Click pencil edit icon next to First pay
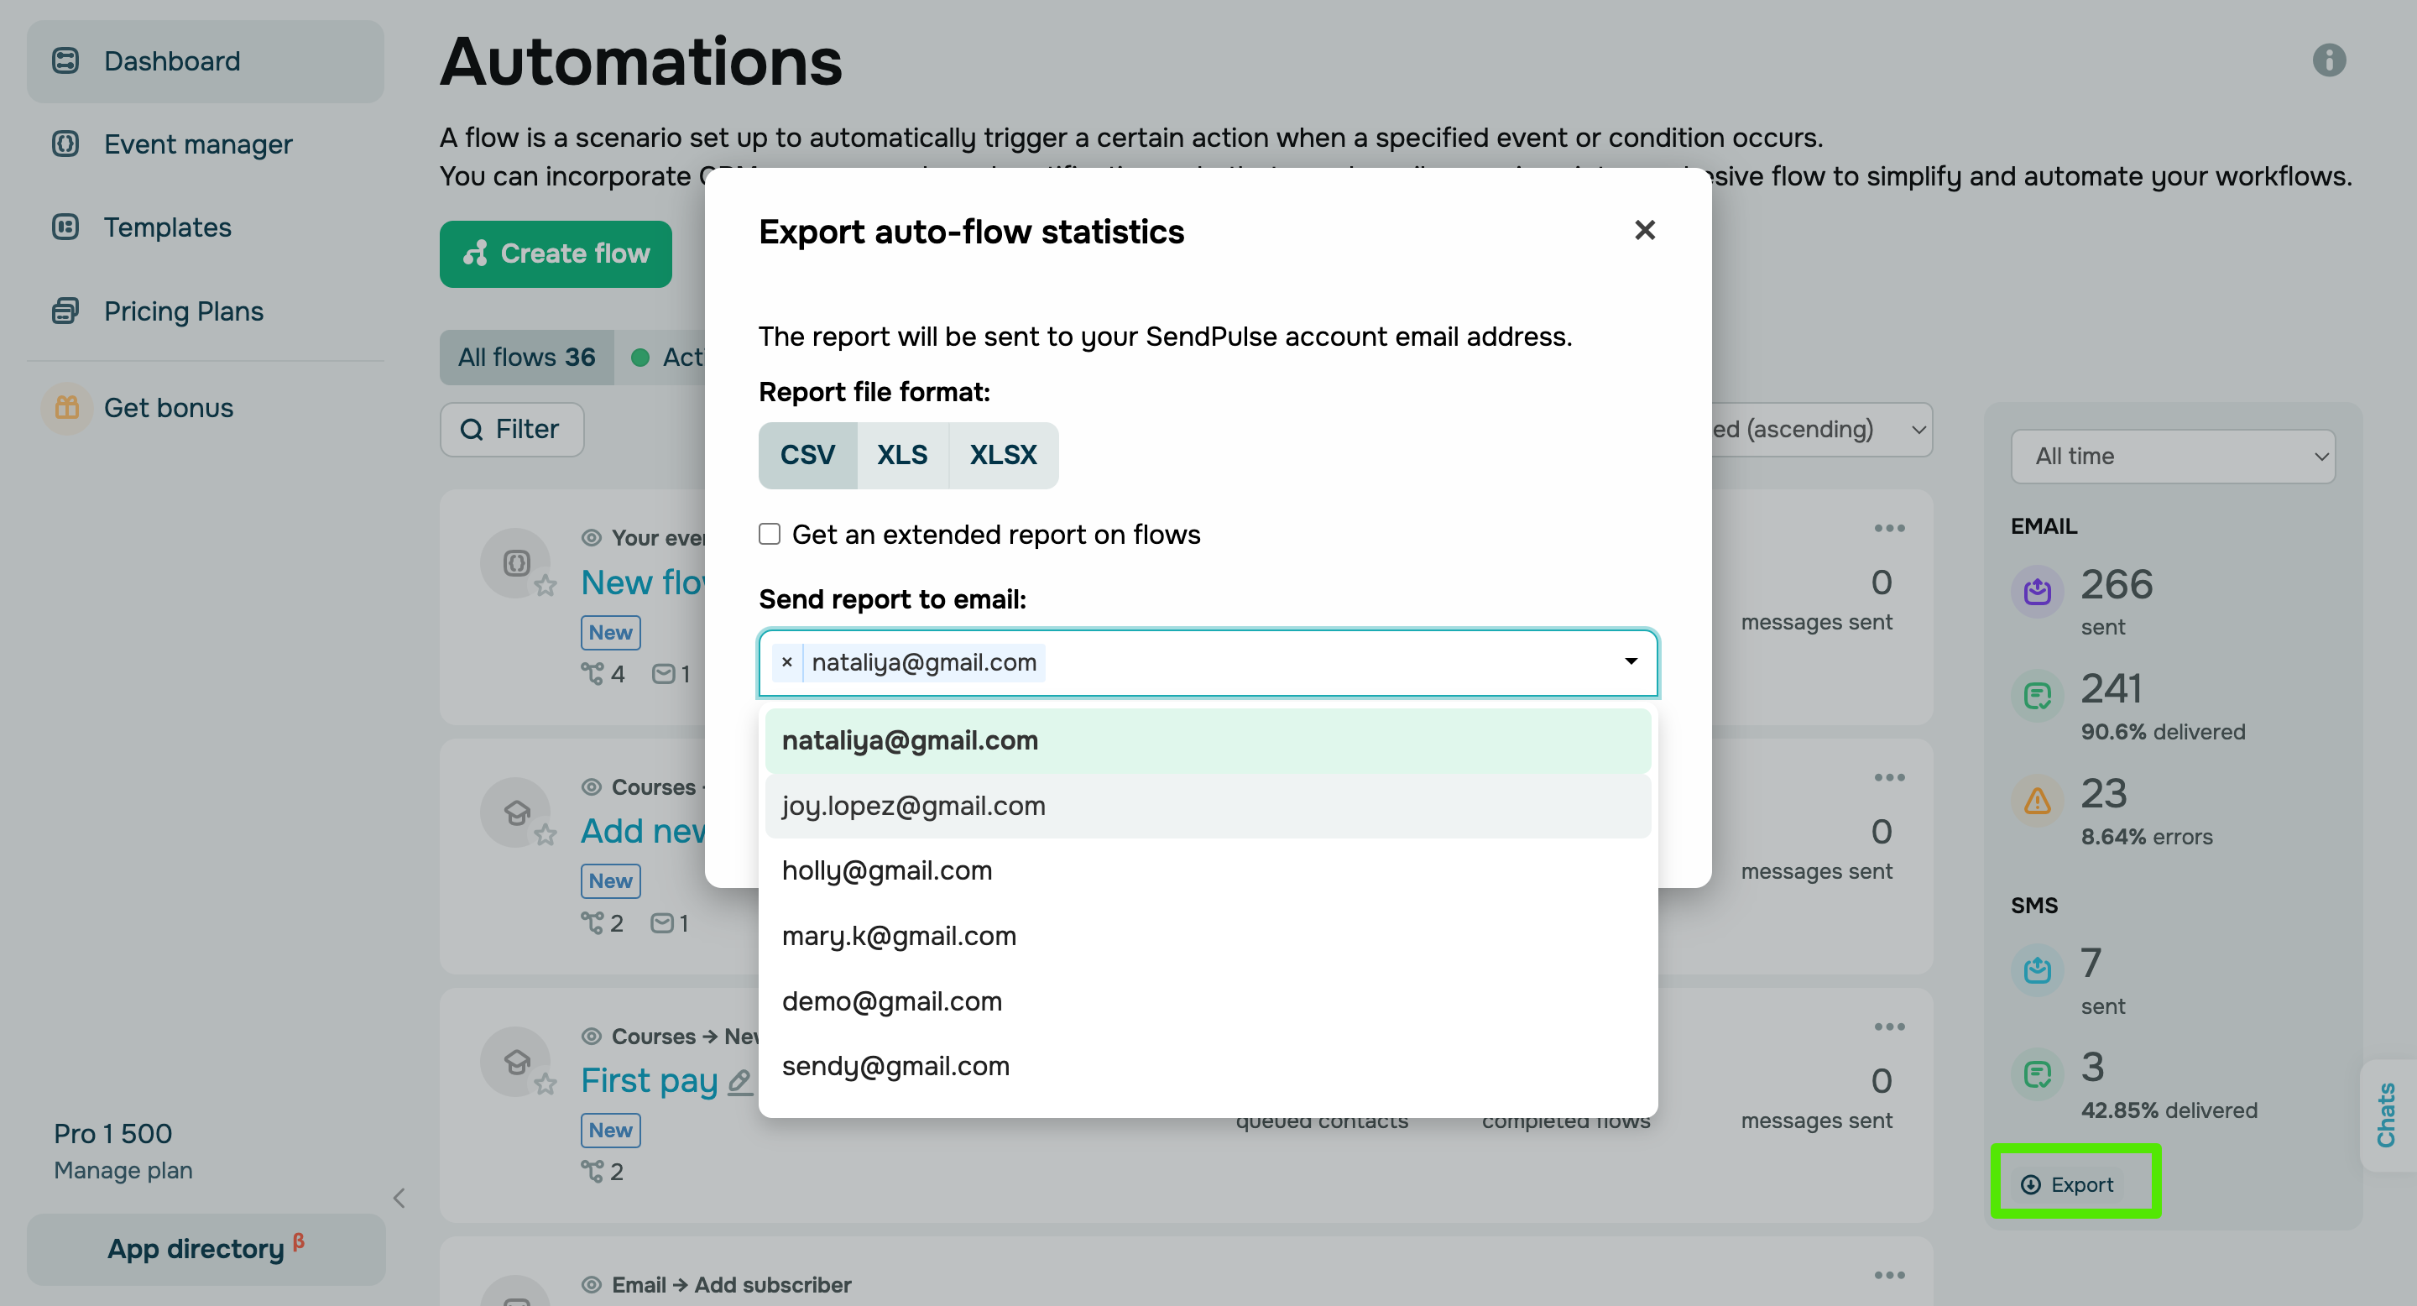Viewport: 2417px width, 1306px height. point(740,1081)
